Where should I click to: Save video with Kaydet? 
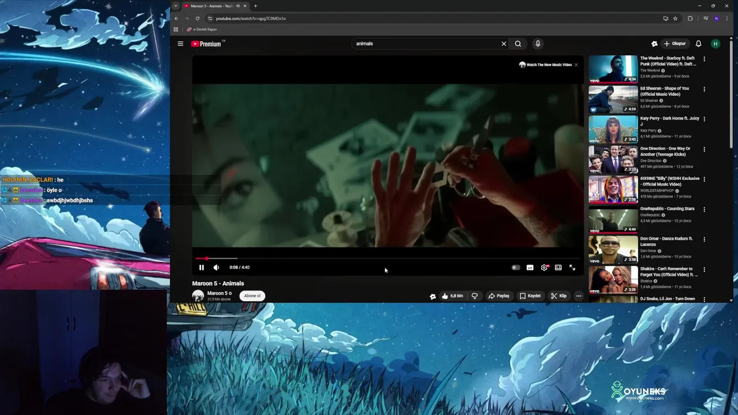tap(530, 296)
